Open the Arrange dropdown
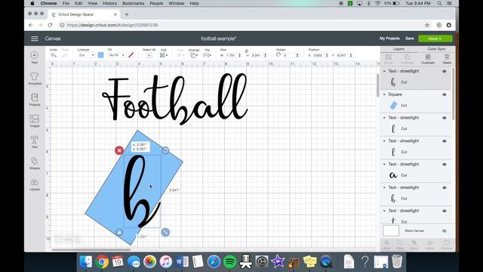 (194, 55)
